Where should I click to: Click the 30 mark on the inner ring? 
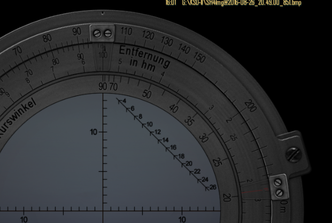[204, 138]
